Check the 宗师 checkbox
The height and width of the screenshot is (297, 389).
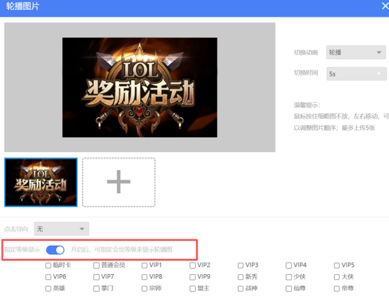point(144,289)
